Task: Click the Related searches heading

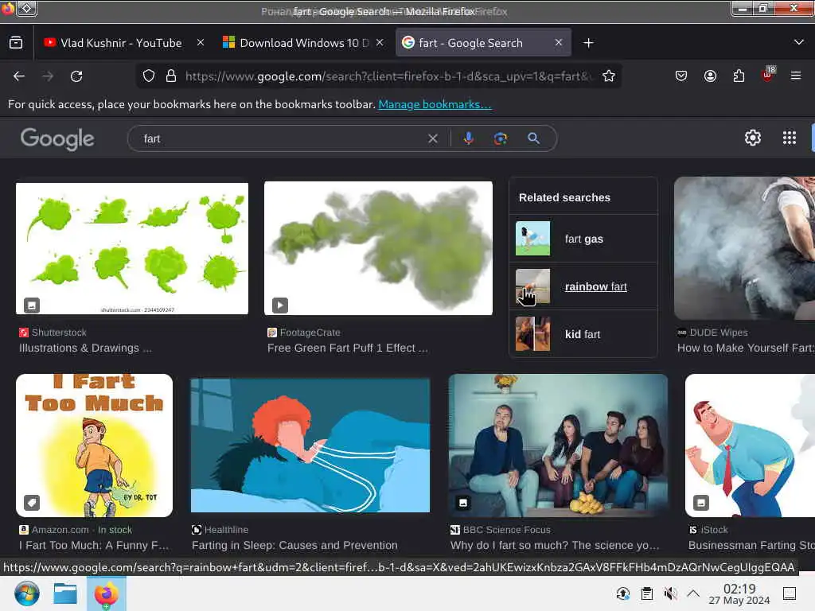Action: click(x=564, y=197)
